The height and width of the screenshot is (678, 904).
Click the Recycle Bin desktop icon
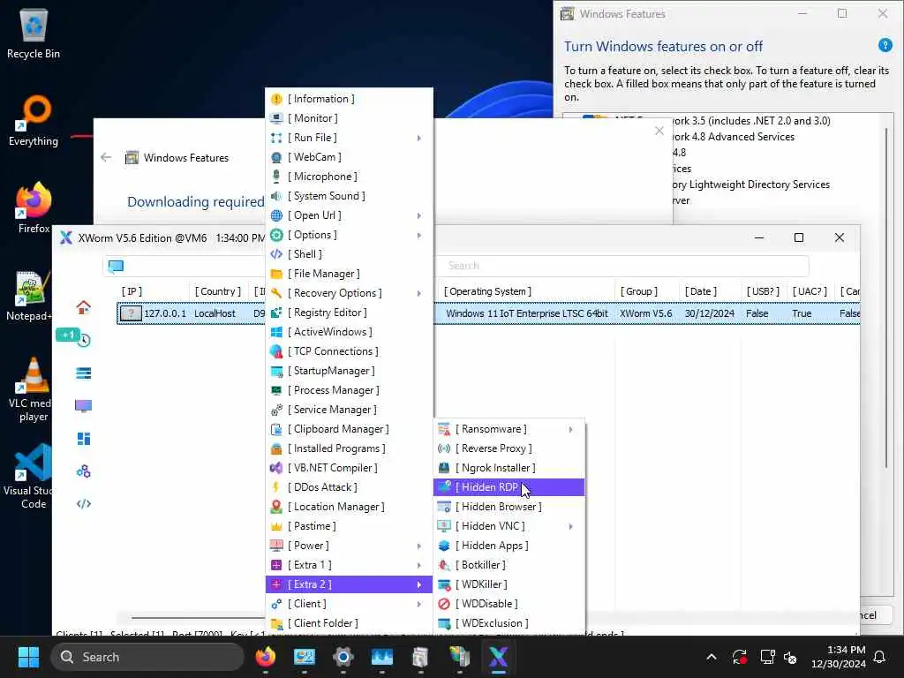(x=34, y=35)
